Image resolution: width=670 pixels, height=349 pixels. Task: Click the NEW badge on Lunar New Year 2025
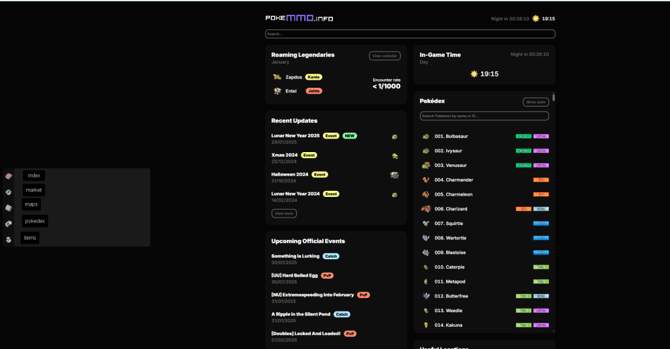(350, 136)
